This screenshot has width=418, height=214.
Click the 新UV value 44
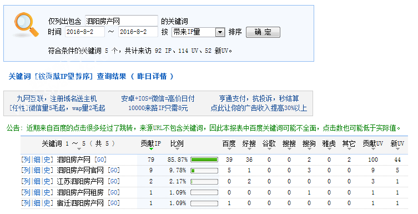click(397, 160)
